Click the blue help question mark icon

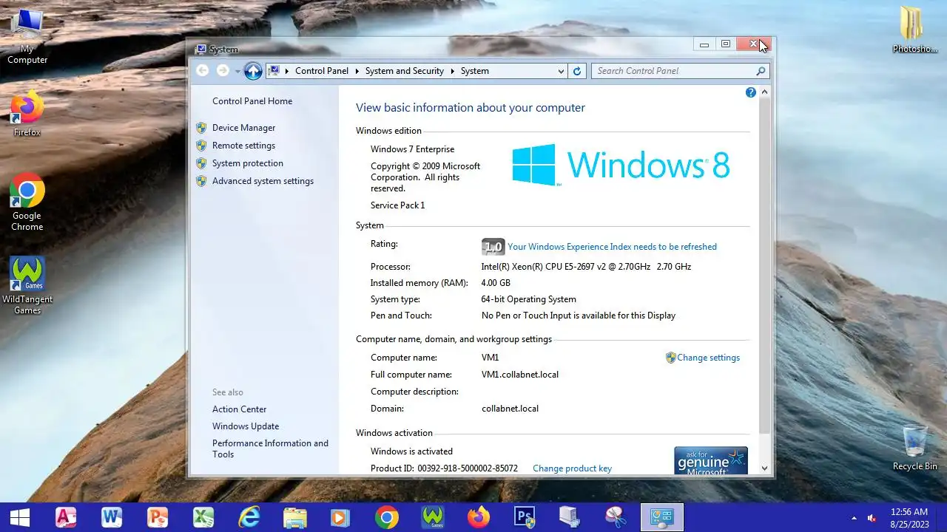click(x=751, y=92)
